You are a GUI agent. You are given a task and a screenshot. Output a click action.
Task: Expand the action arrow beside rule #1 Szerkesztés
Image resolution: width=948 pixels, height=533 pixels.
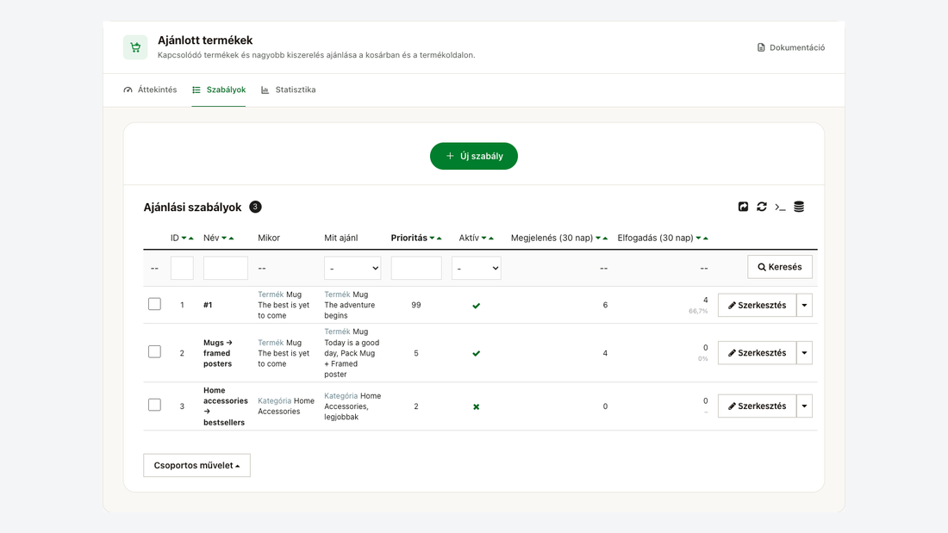tap(804, 305)
